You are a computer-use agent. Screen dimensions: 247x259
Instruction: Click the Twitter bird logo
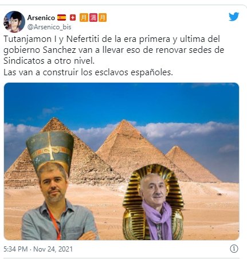coord(234,17)
